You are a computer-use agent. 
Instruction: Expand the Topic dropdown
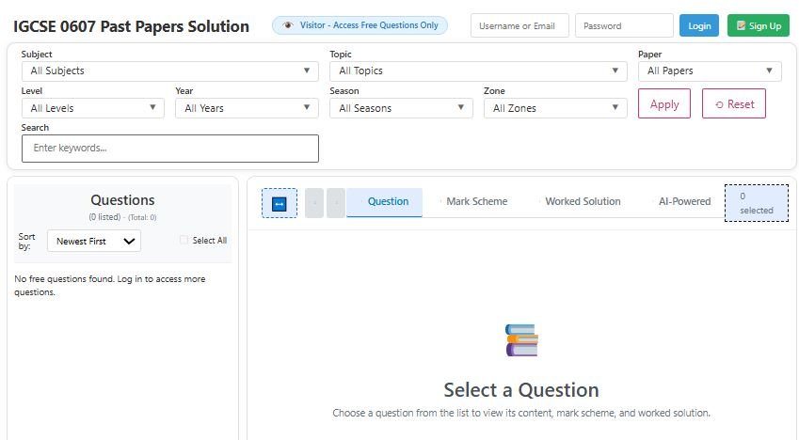point(478,71)
